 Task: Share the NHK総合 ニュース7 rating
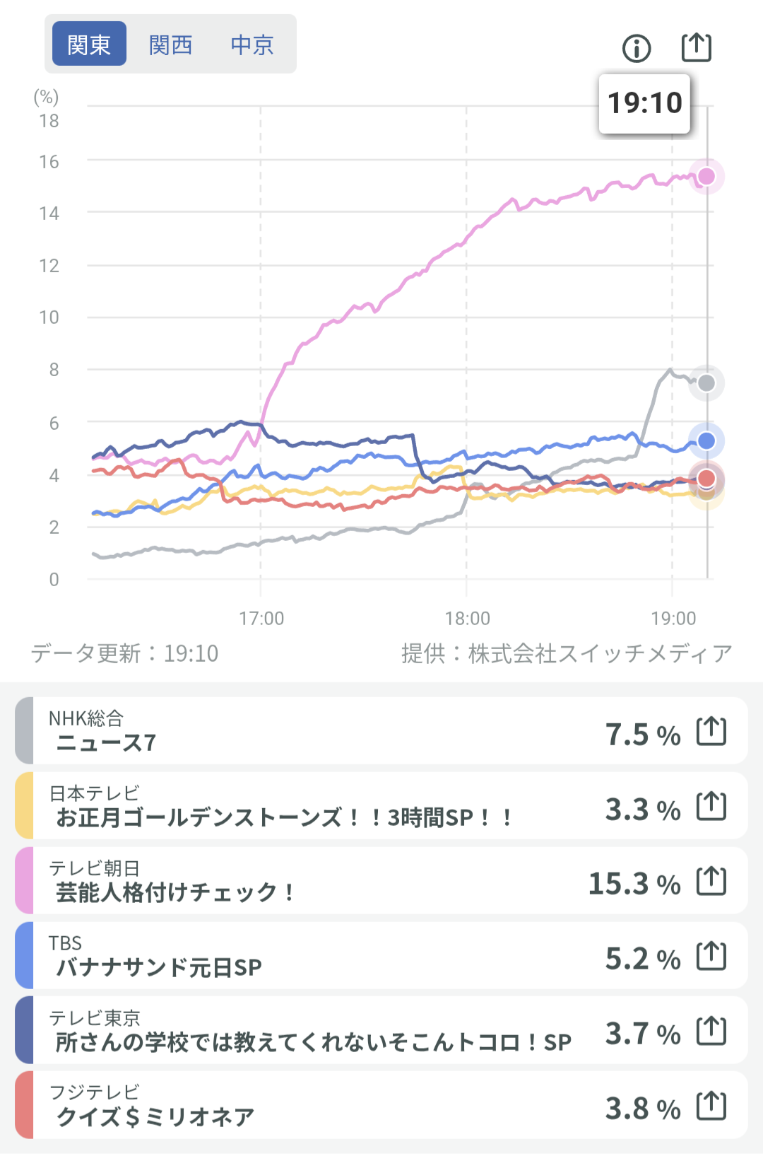click(x=711, y=731)
